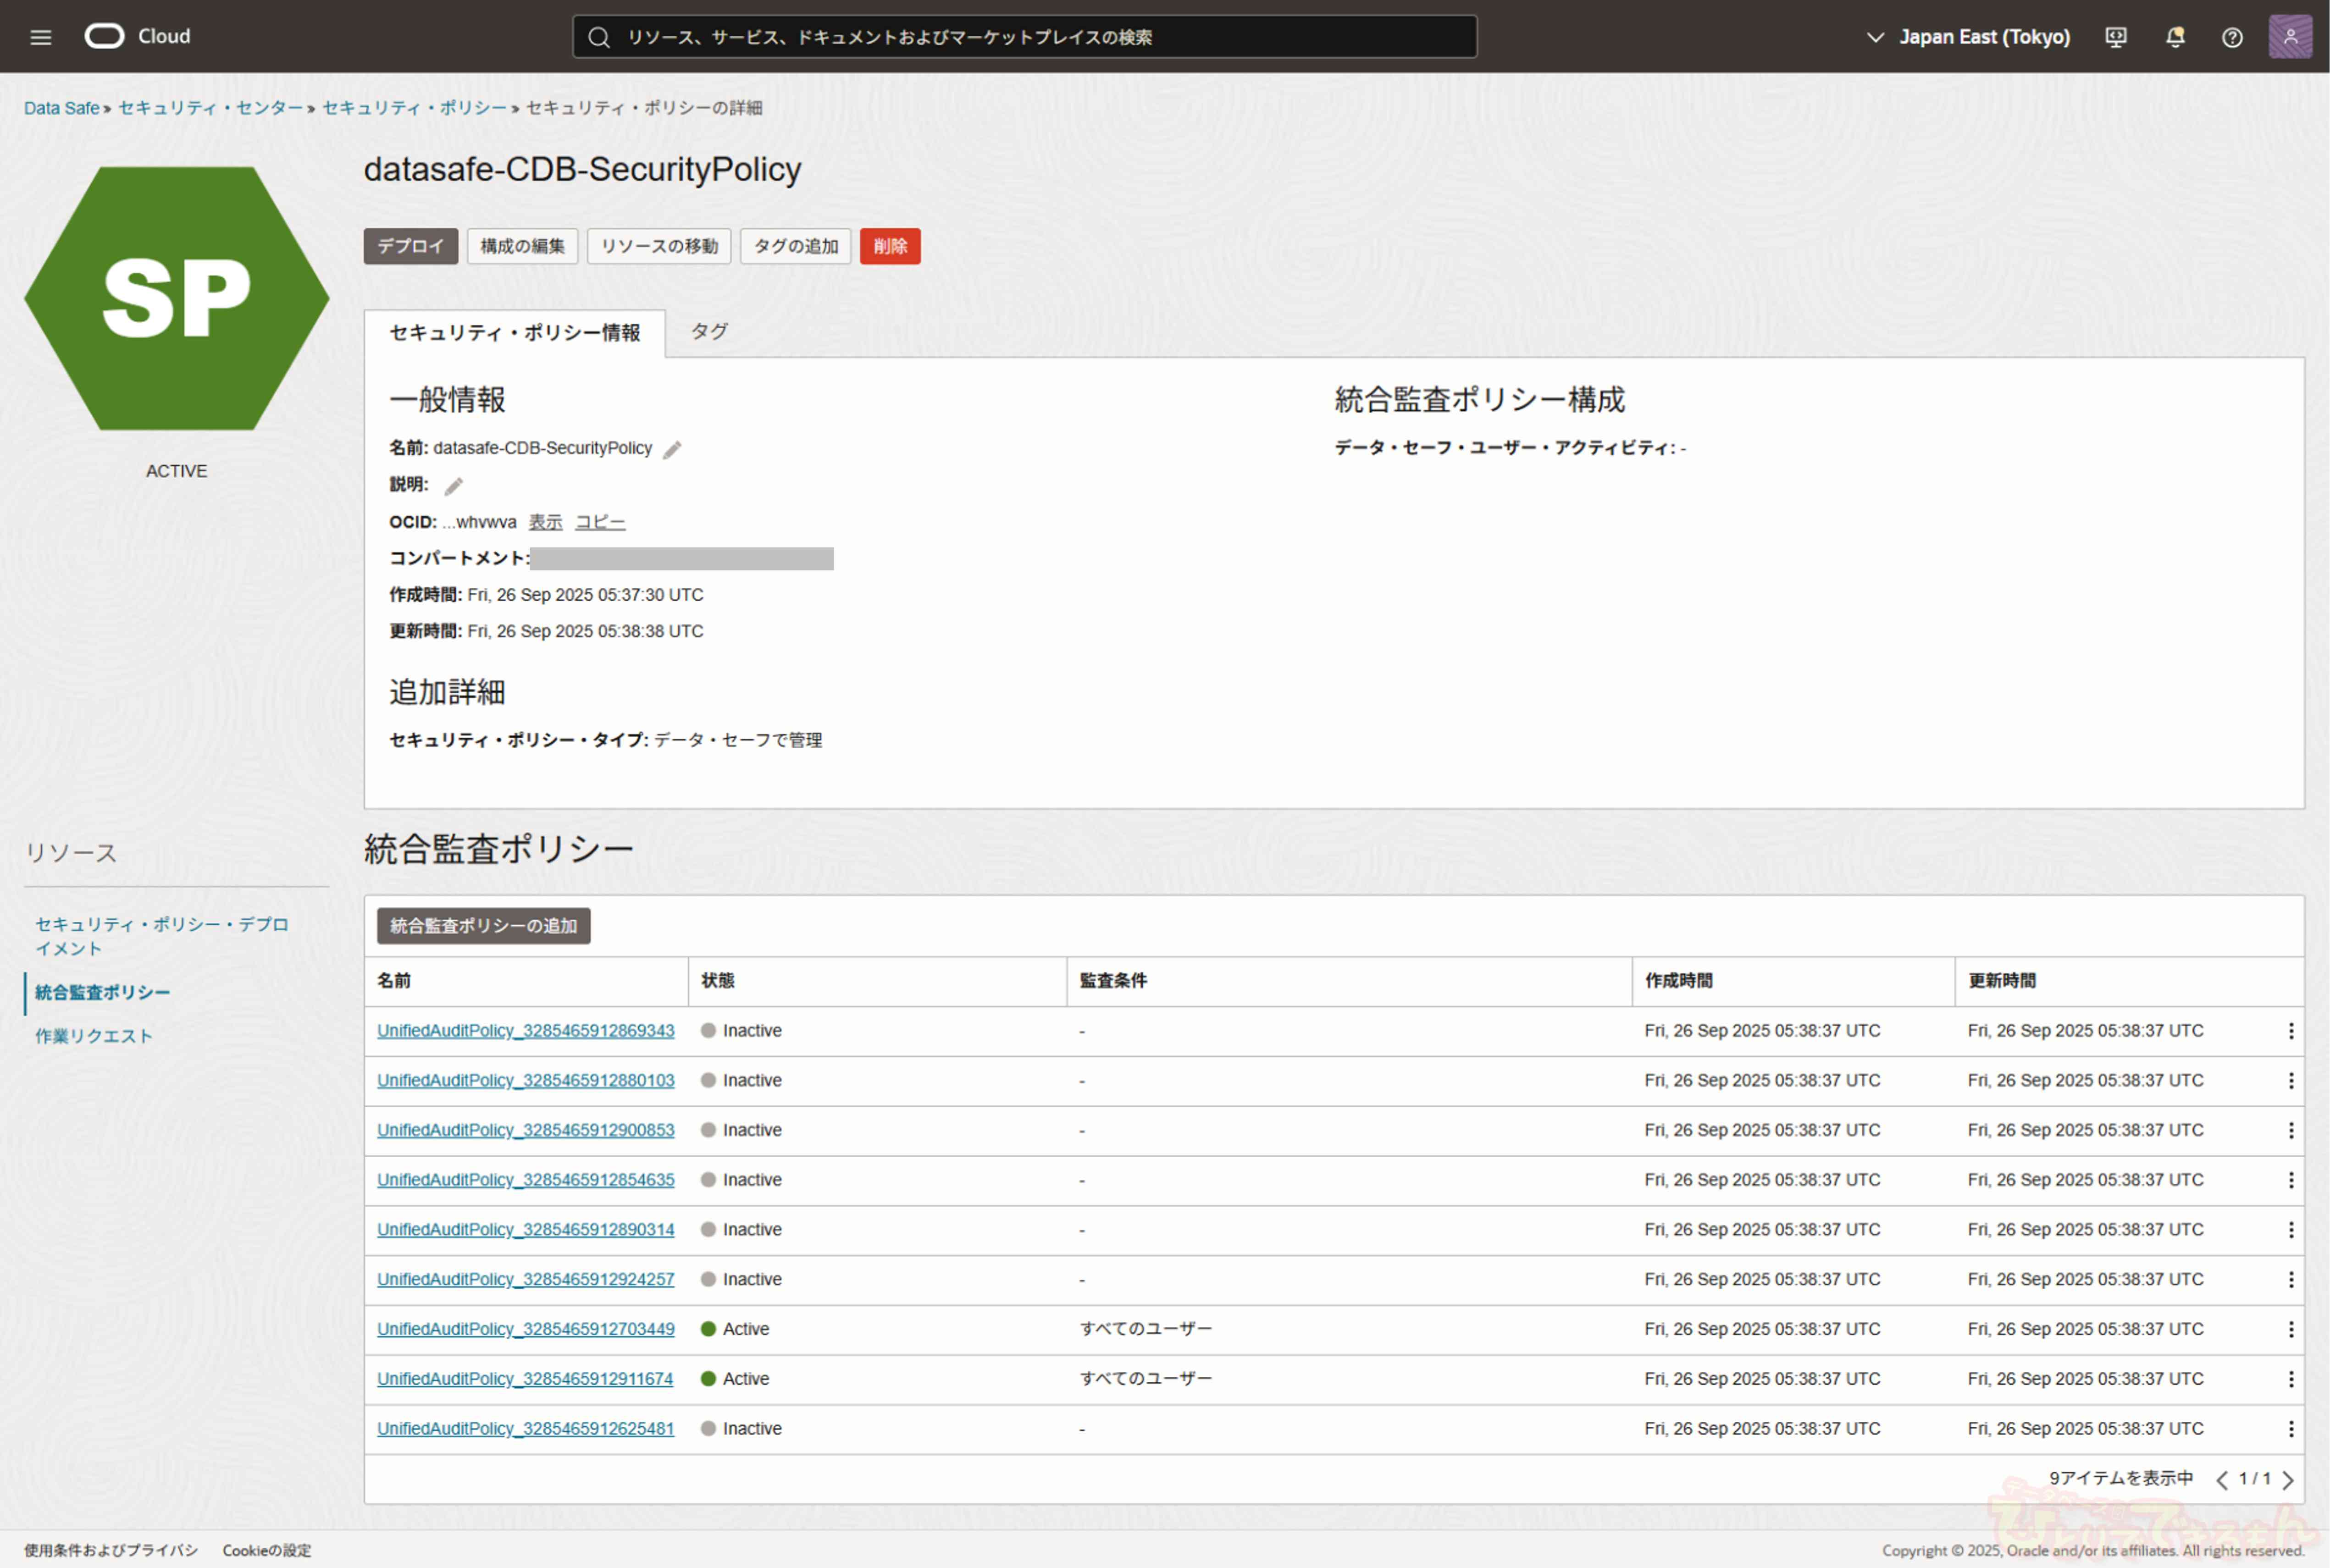
Task: Open the notifications bell
Action: (2174, 37)
